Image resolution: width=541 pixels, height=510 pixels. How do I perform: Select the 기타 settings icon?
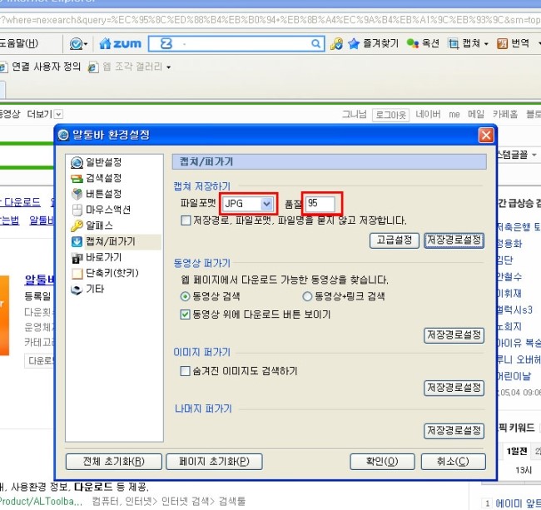click(x=77, y=290)
